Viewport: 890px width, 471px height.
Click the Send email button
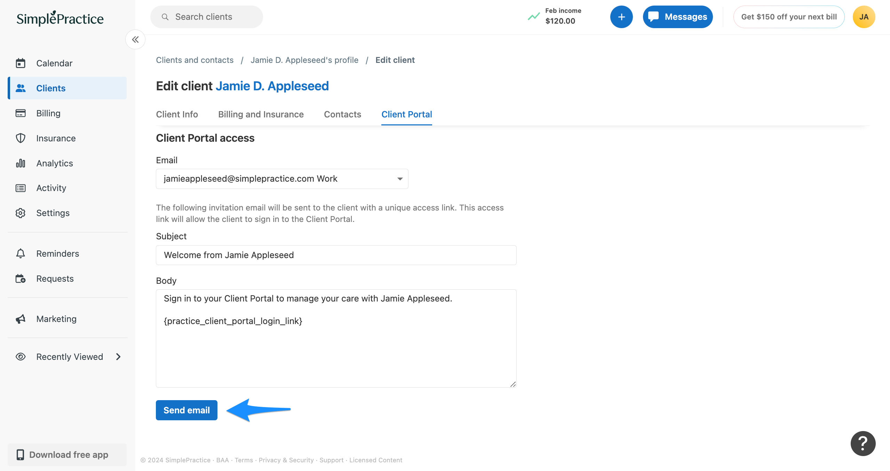coord(186,410)
